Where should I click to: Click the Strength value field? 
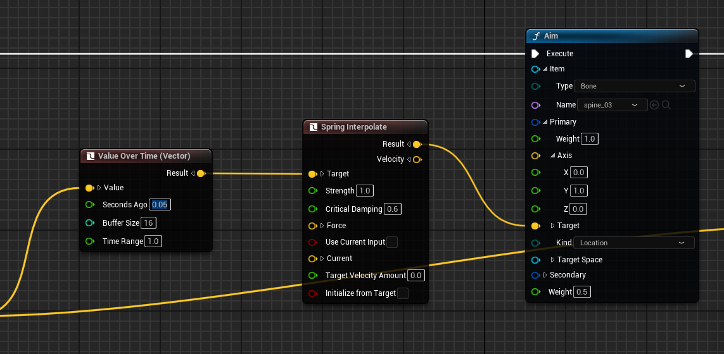click(x=365, y=191)
